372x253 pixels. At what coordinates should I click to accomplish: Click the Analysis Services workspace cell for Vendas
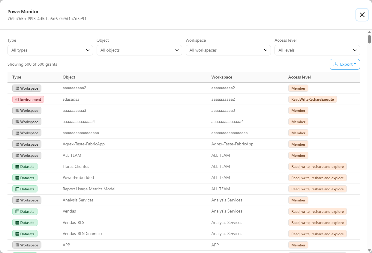coord(227,211)
